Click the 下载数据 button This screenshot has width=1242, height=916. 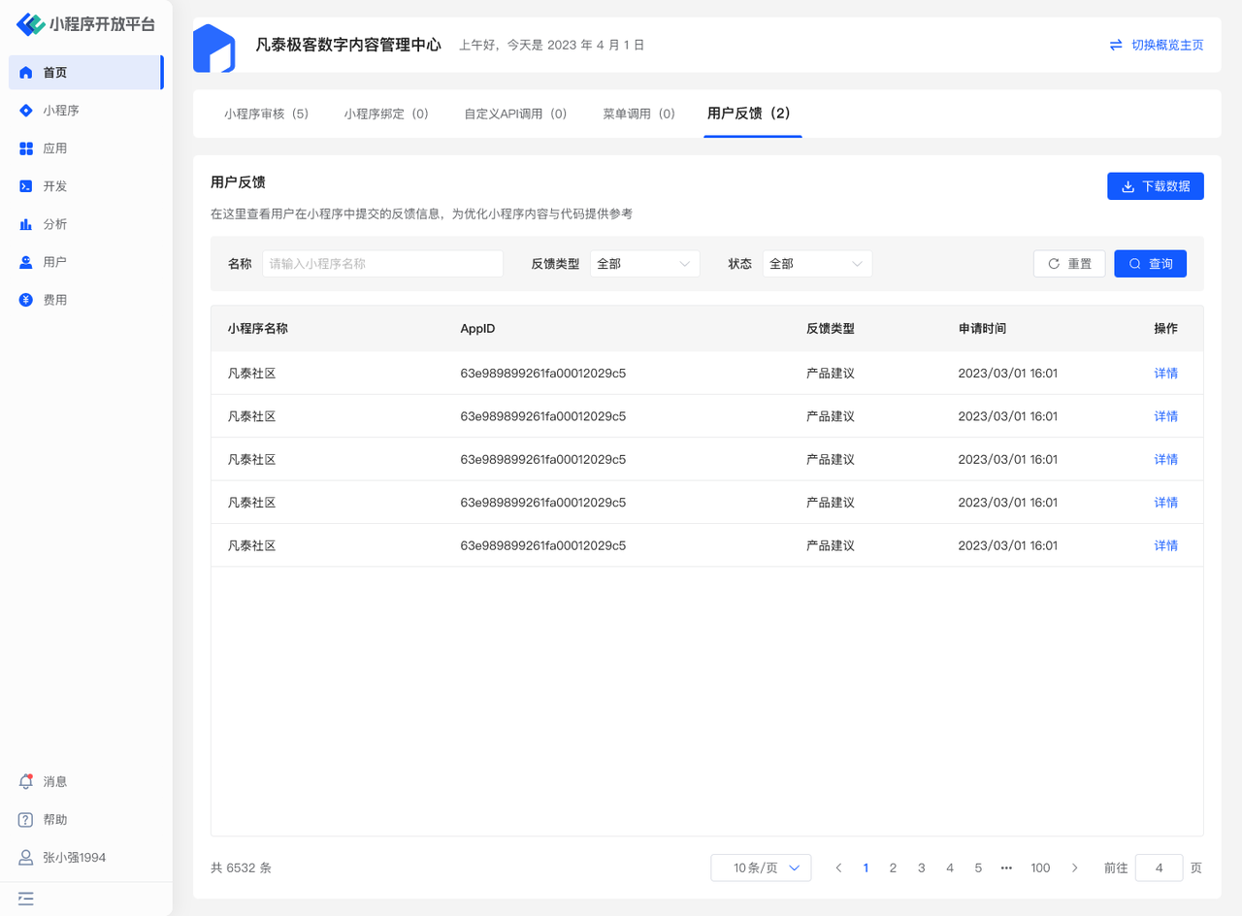pos(1155,186)
